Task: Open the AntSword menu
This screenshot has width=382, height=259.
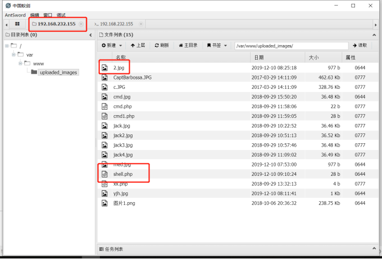Action: (x=15, y=15)
